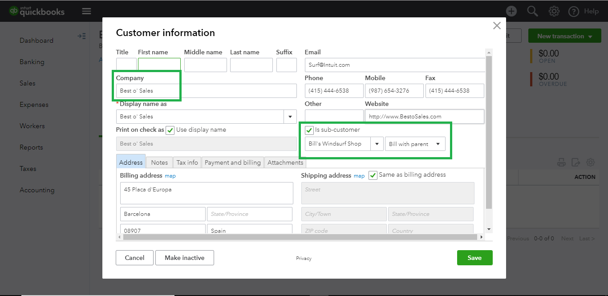Open the Payment and billing tab
Screen dimensions: 608x296
(233, 162)
